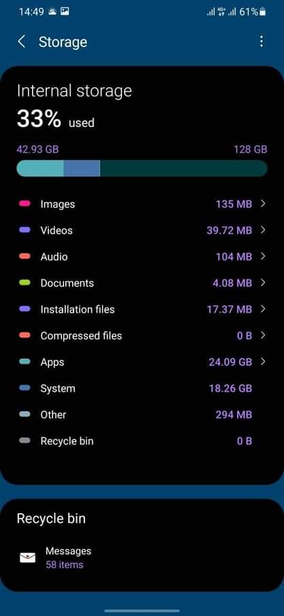Tap the battery icon in status bar
This screenshot has height=616, width=284.
coord(262,12)
